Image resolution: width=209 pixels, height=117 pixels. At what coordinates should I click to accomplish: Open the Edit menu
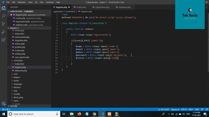[x=13, y=2]
